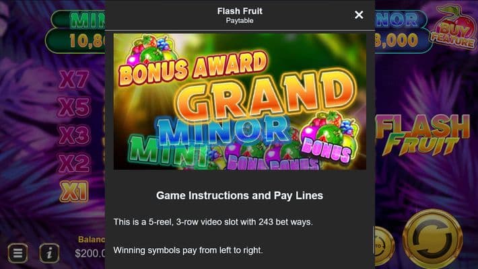Image resolution: width=478 pixels, height=269 pixels.
Task: Close the Flash Fruit paytable
Action: click(x=359, y=15)
